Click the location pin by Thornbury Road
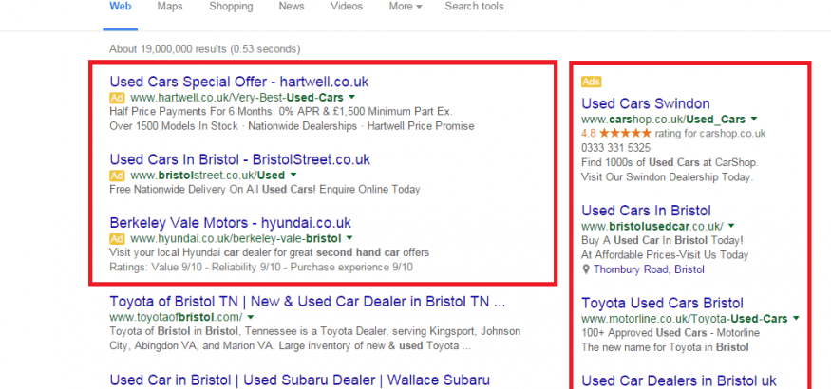 tap(586, 269)
